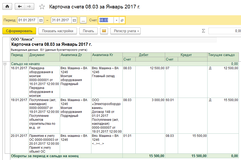Open period selection ellipsis button
This screenshot has height=160, width=241.
pyautogui.click(x=83, y=20)
